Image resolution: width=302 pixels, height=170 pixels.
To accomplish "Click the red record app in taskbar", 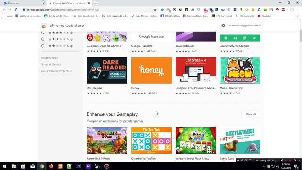I will click(107, 166).
